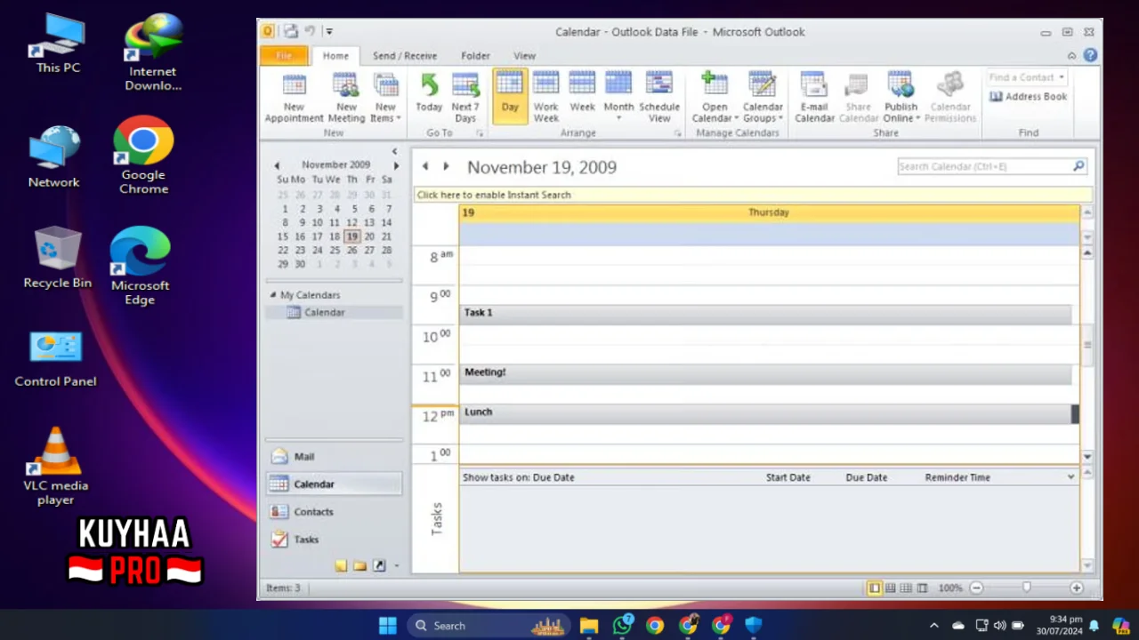Open Contacts in navigation pane
This screenshot has width=1139, height=640.
point(334,512)
